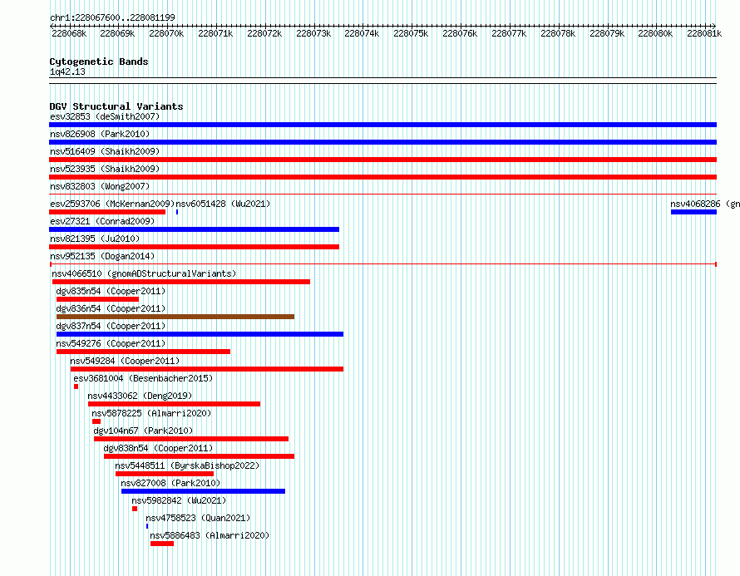Viewport: 740px width, 576px height.
Task: Click the DGV Structural Variants track title
Action: pos(116,106)
